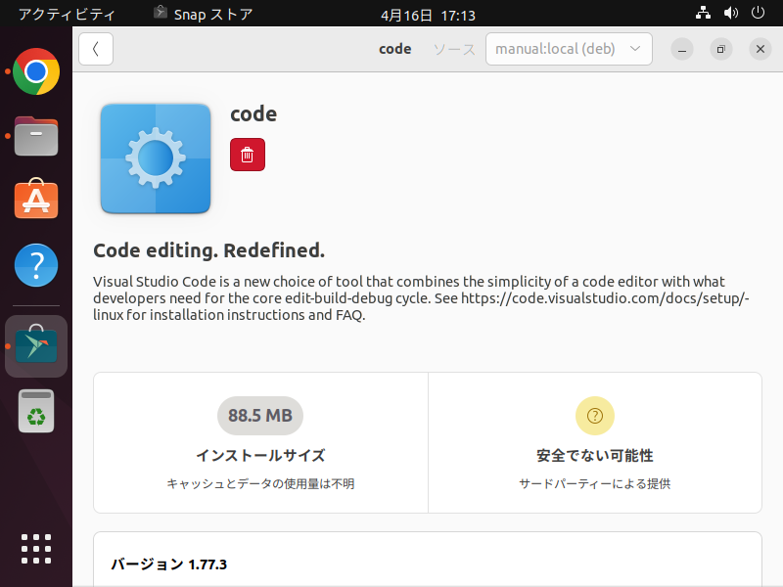The image size is (783, 587).
Task: Click the network status icon
Action: [x=703, y=13]
